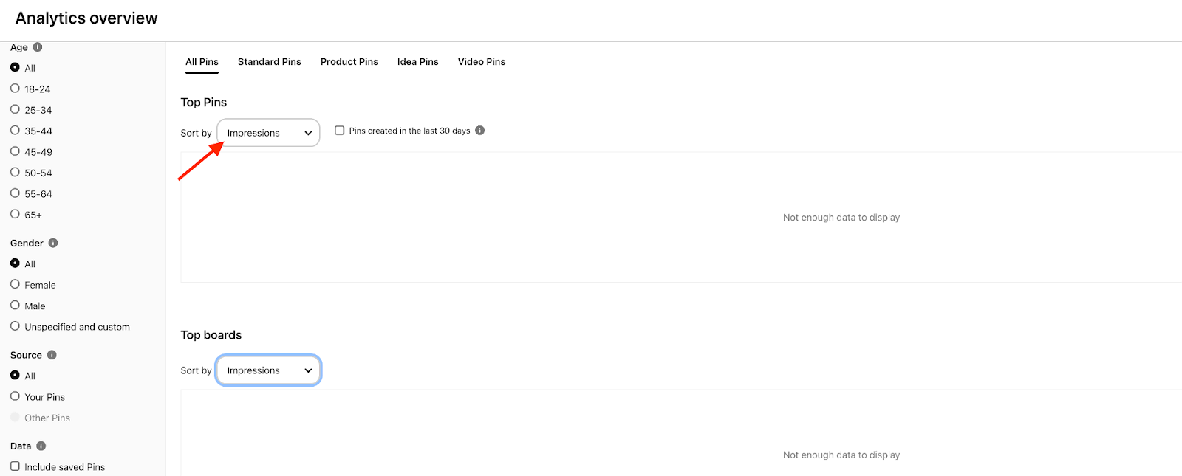This screenshot has height=476, width=1182.
Task: Select the All age radio button
Action: (15, 67)
